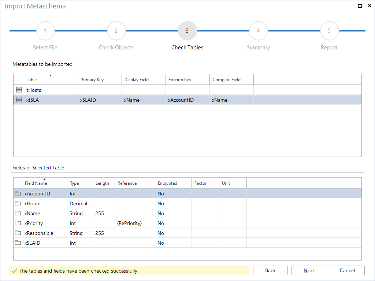Image resolution: width=375 pixels, height=281 pixels.
Task: Maximize the Import Metaschema window
Action: coord(360,6)
